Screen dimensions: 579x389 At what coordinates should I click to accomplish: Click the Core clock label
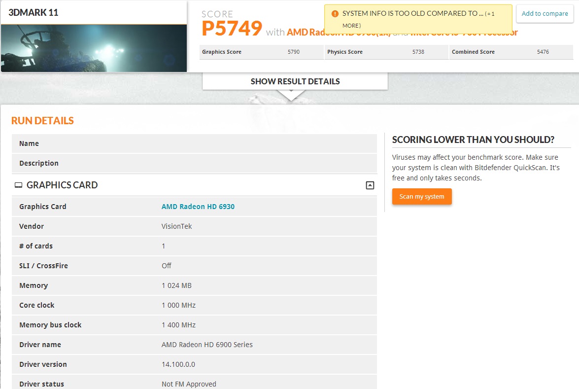(36, 305)
